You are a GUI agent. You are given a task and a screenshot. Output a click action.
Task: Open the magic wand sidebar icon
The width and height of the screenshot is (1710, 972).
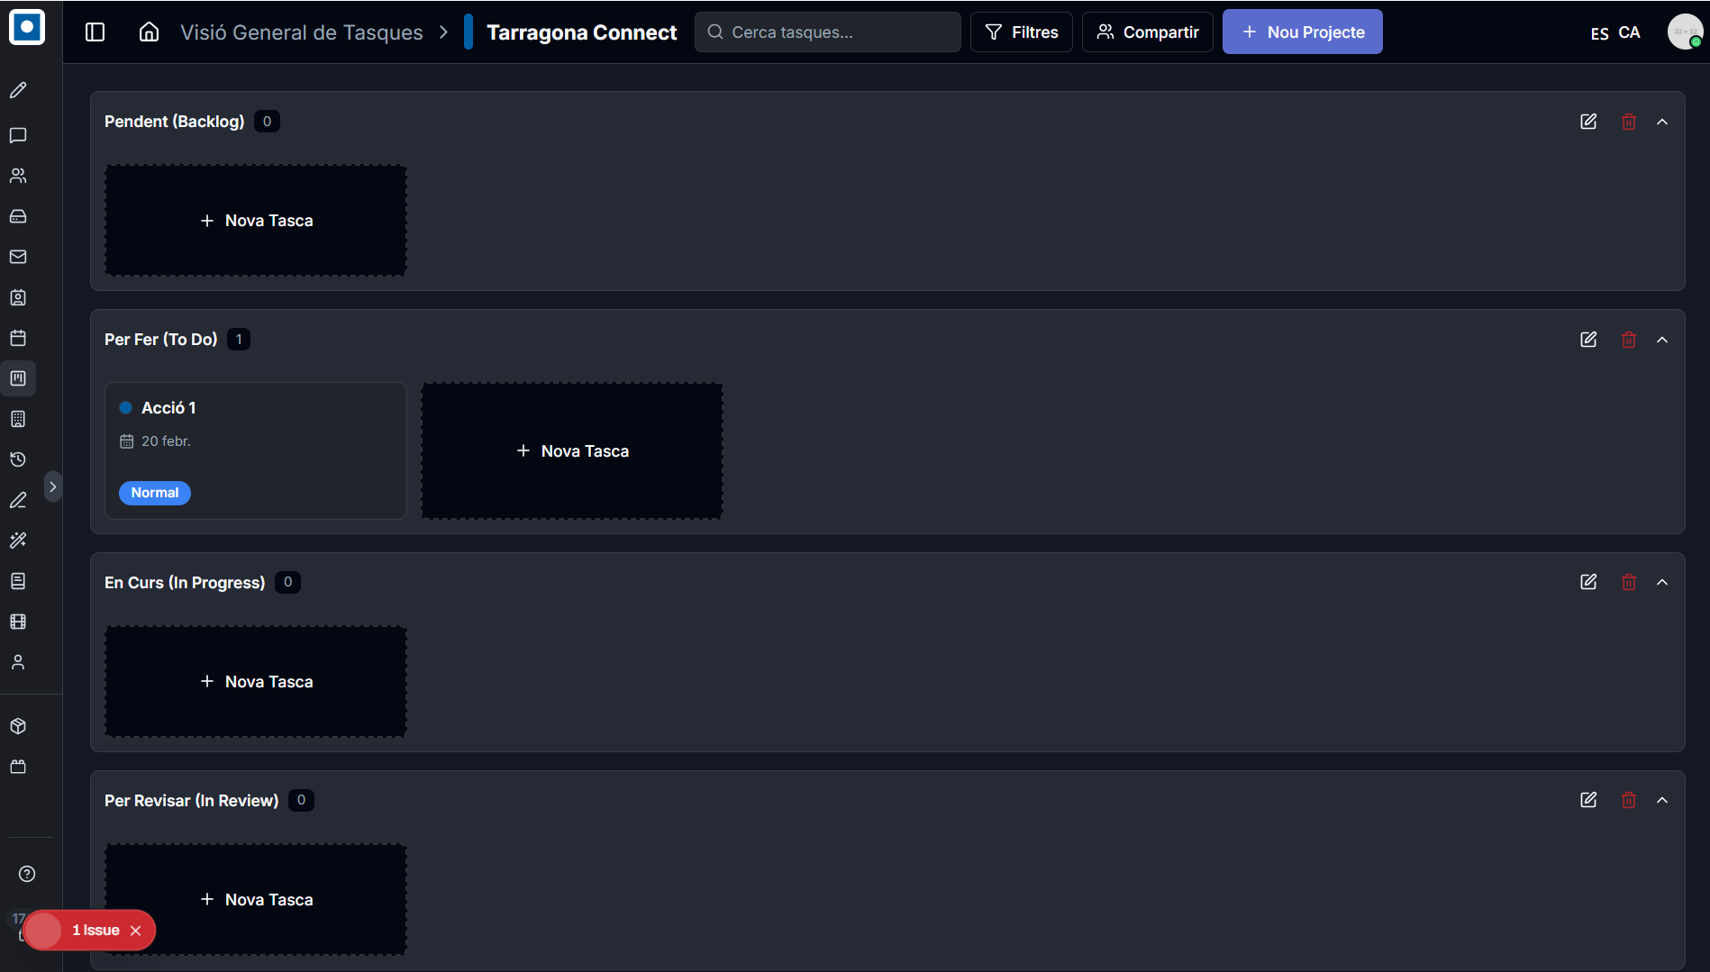(18, 541)
